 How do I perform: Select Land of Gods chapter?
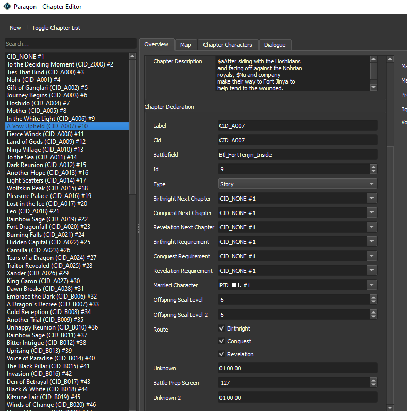(x=67, y=141)
